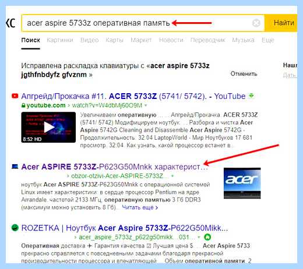The image size is (303, 269).
Task: Open the Новости tab
Action: 171,40
